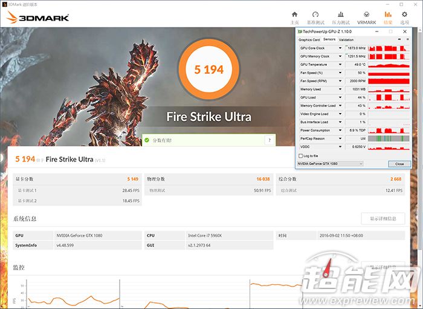Open Fan Speed (%) sensor dropdown
The image size is (423, 309).
340,73
